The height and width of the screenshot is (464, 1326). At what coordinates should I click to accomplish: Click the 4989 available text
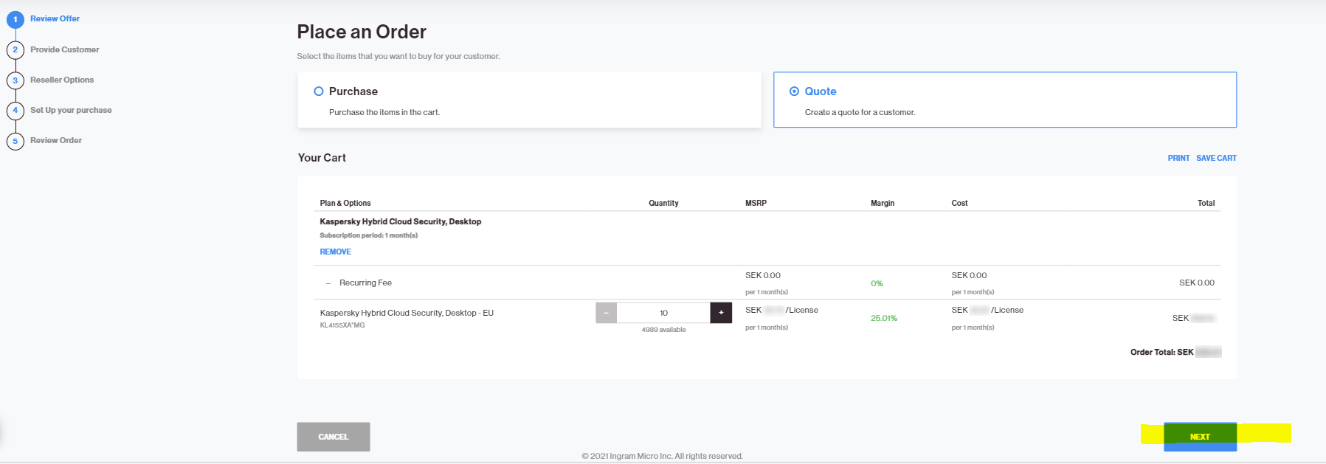click(663, 330)
